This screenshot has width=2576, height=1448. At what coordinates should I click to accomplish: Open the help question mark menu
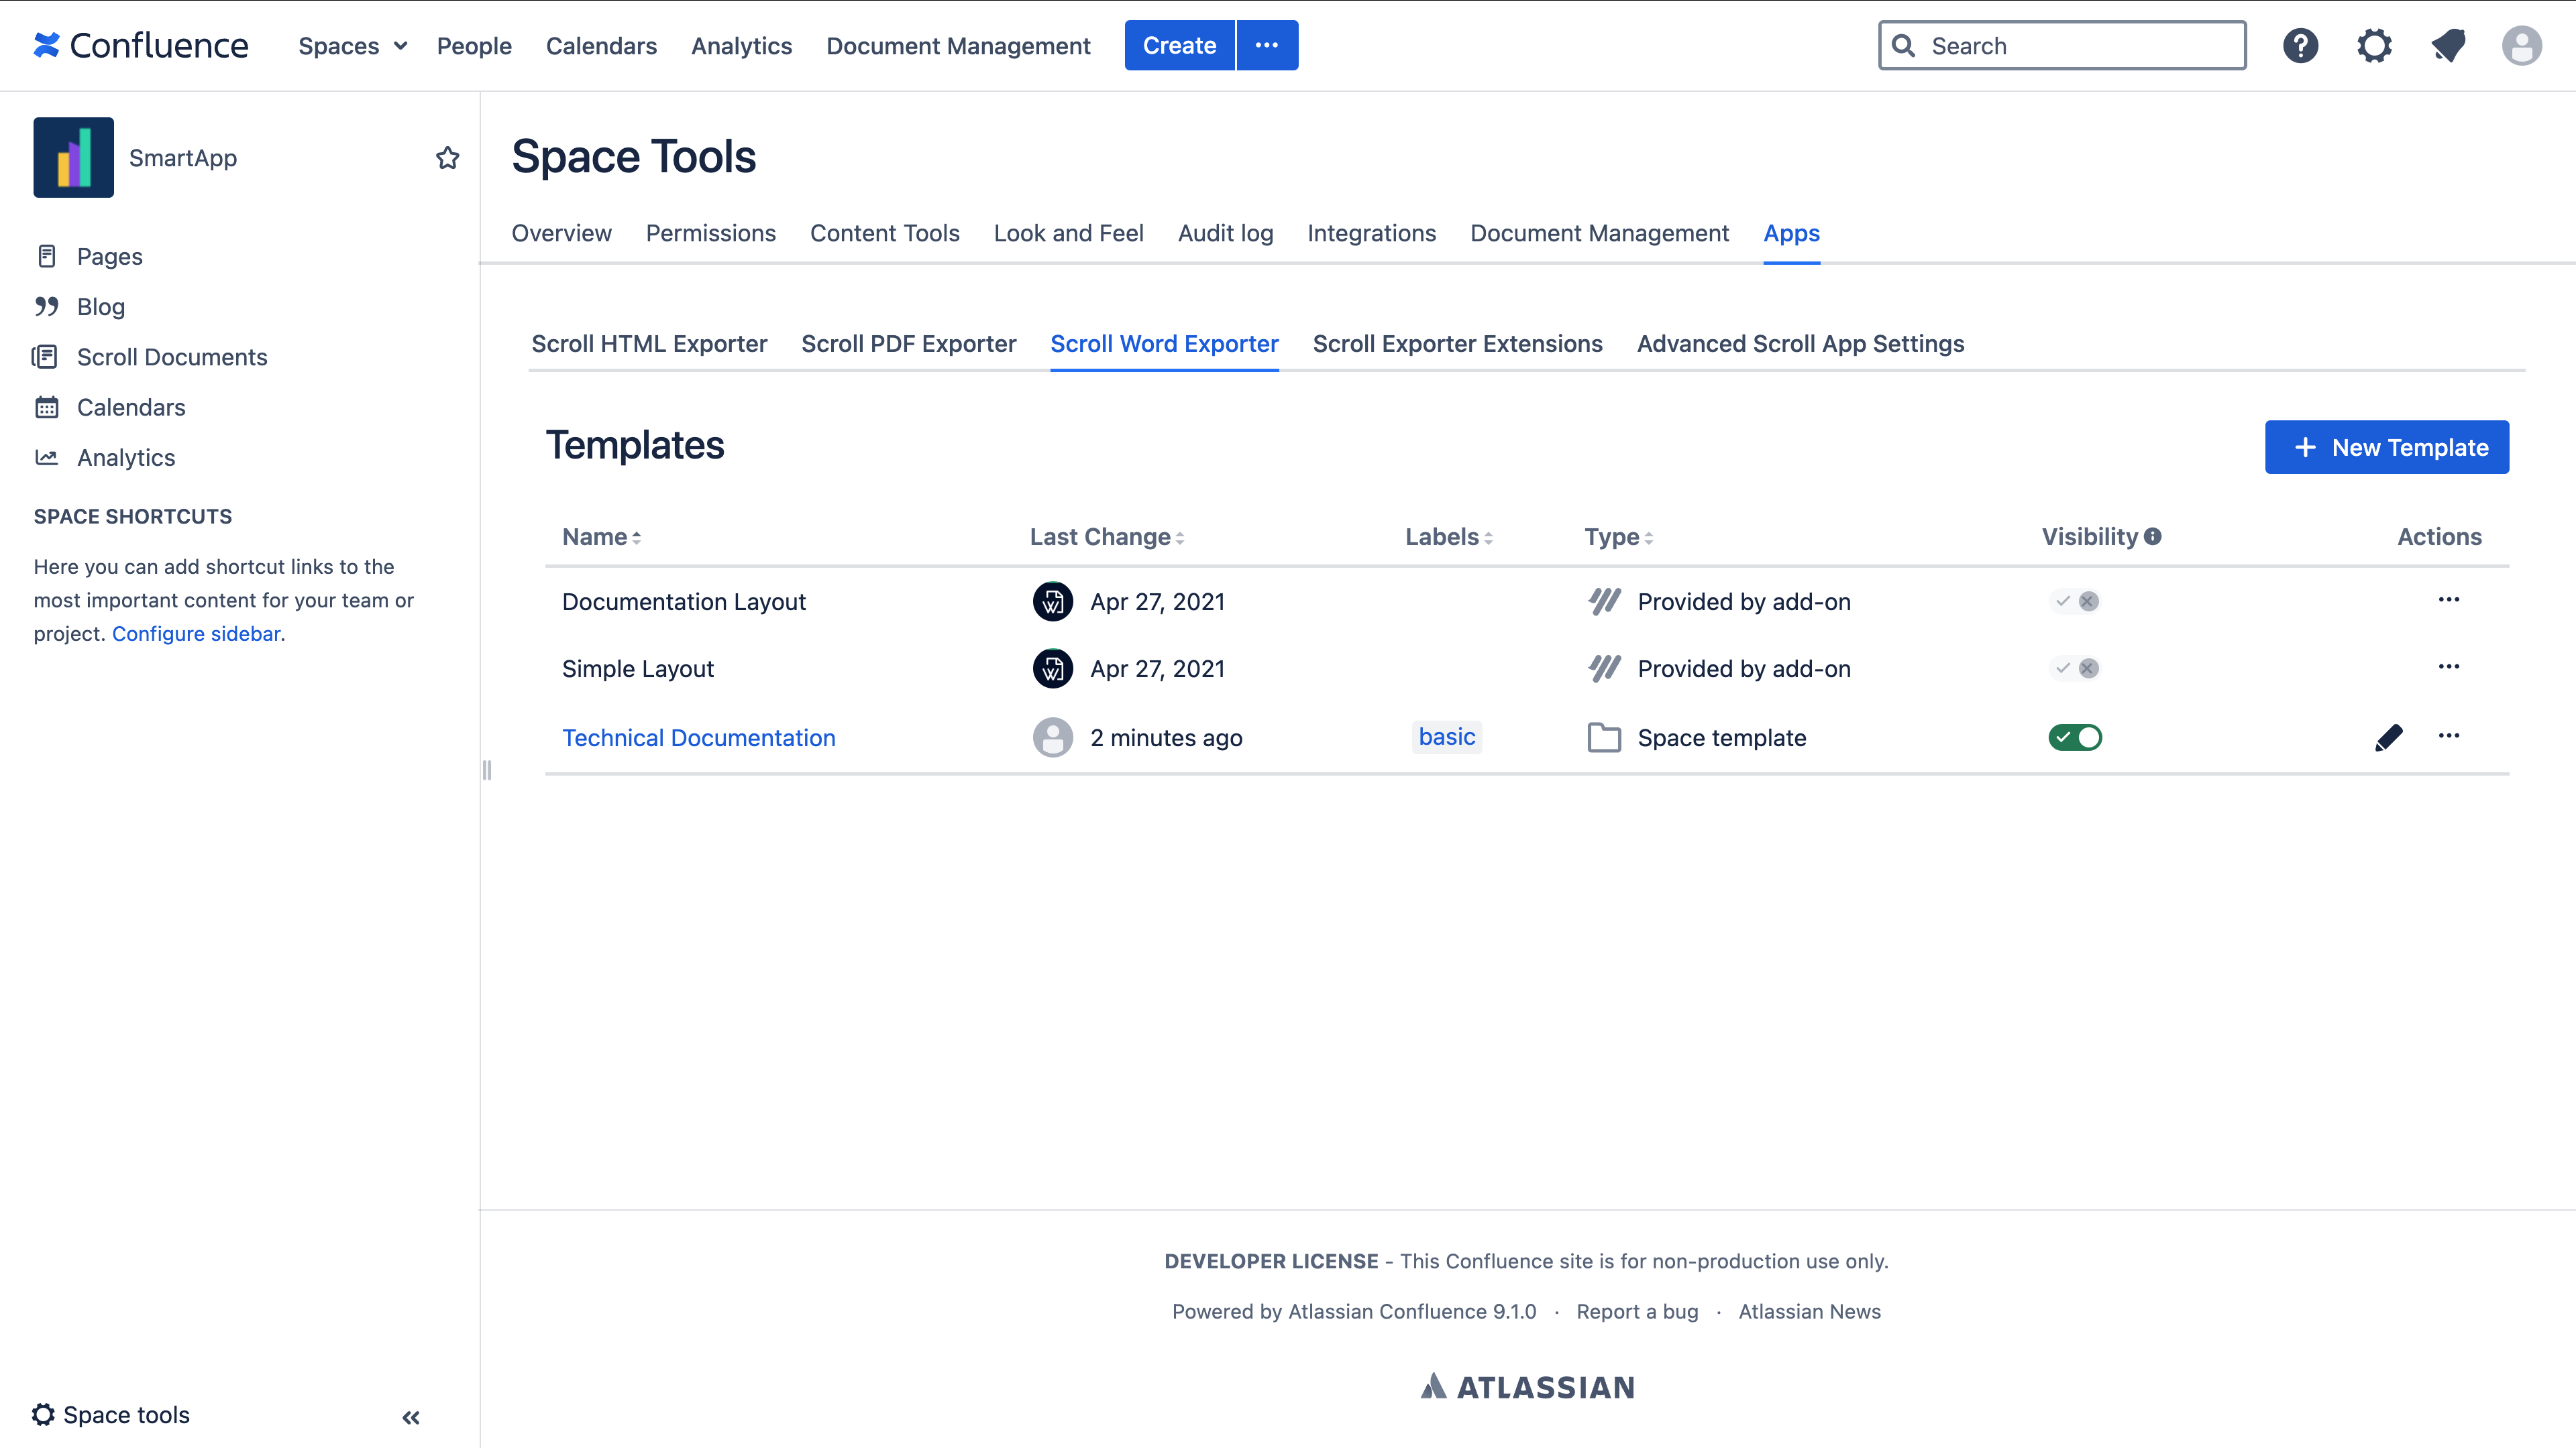click(2300, 46)
